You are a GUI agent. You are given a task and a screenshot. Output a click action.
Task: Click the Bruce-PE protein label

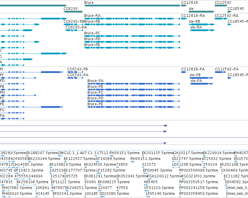tap(95, 104)
